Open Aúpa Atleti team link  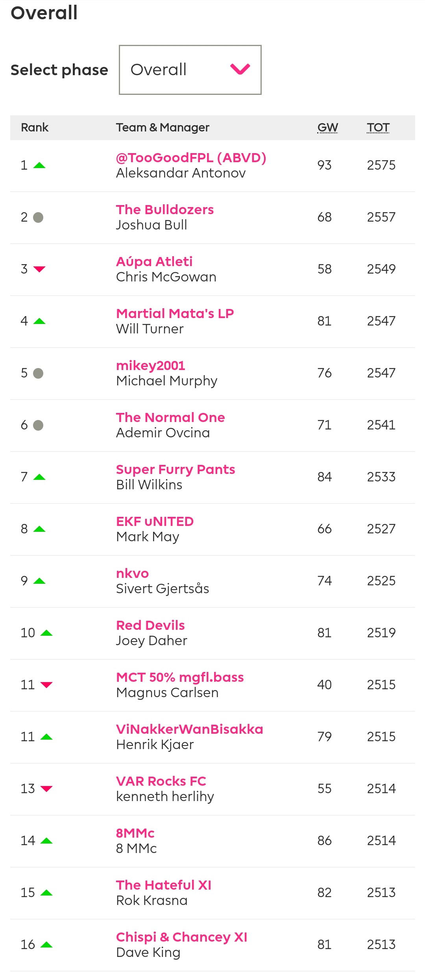[x=154, y=262]
